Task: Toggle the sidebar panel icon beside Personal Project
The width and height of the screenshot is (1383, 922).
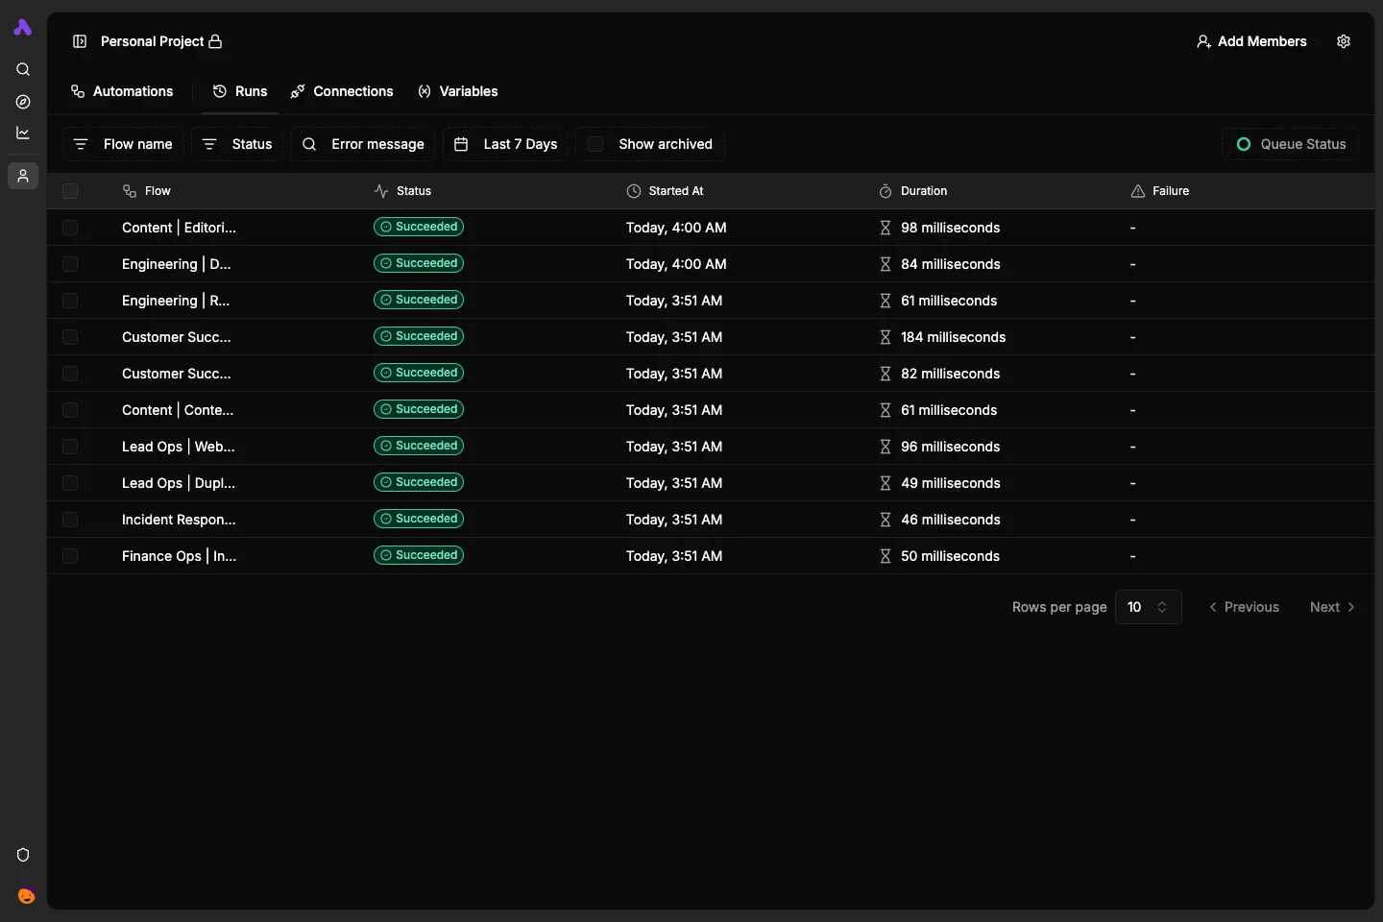Action: click(80, 41)
